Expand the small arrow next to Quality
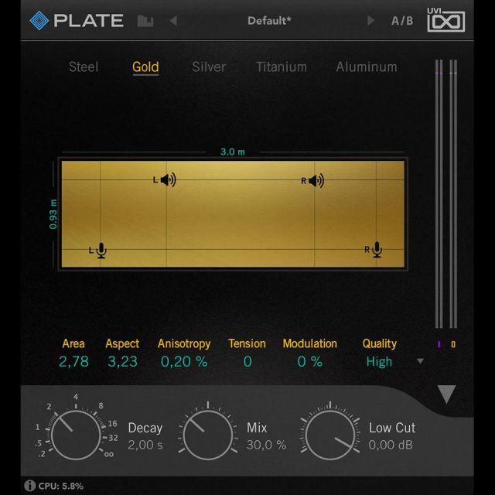Viewport: 495px width, 495px height. [x=421, y=361]
